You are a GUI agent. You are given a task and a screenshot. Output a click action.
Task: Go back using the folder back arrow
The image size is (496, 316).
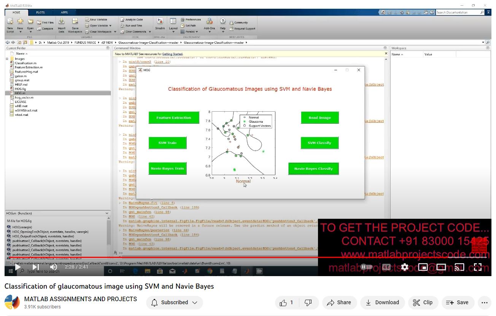pos(8,43)
